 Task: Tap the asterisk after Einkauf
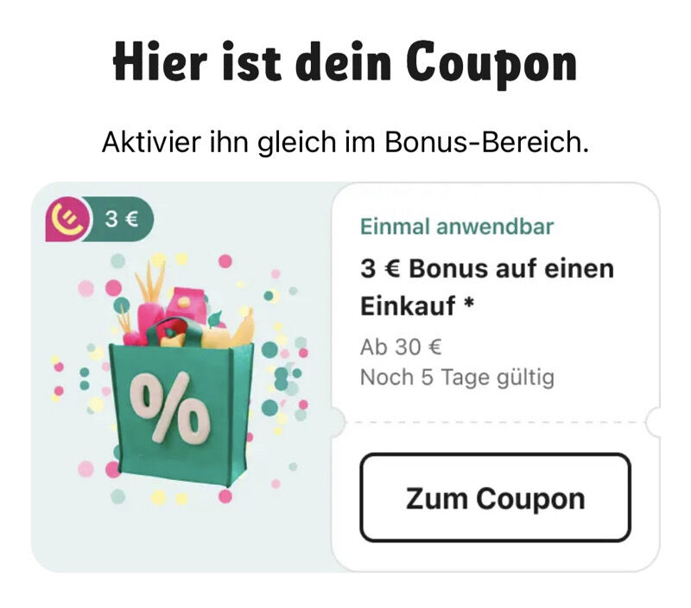(x=469, y=302)
